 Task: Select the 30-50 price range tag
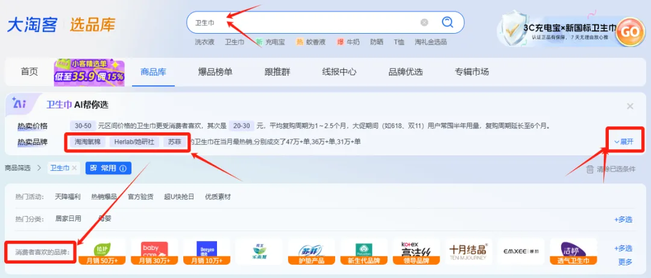pos(83,126)
